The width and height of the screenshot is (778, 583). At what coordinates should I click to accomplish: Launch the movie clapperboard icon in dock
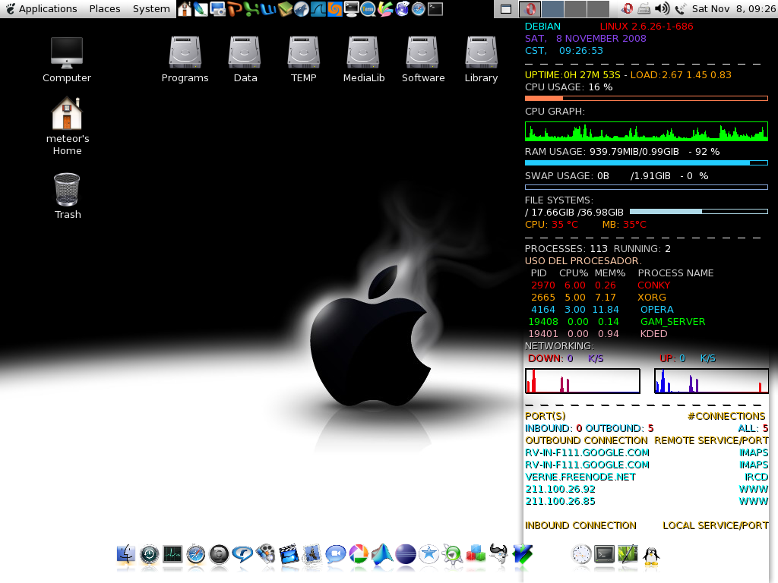289,554
